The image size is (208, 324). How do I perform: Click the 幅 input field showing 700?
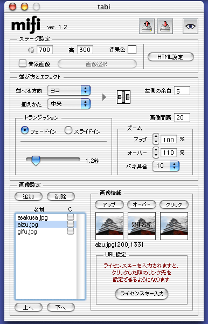point(45,50)
